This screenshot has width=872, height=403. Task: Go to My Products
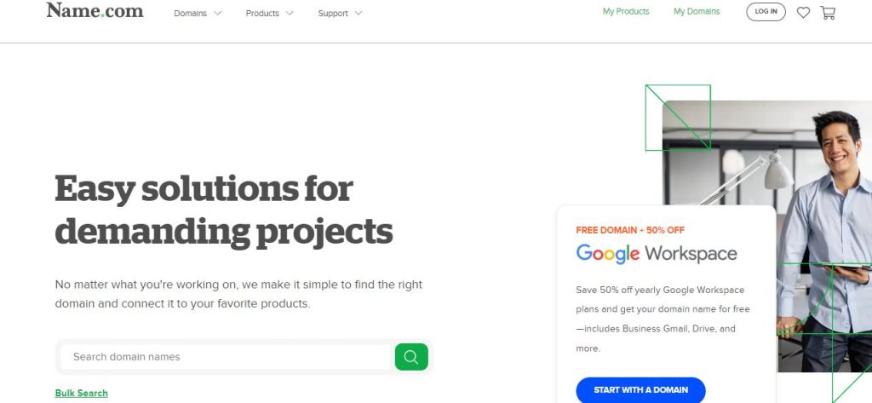pyautogui.click(x=626, y=11)
